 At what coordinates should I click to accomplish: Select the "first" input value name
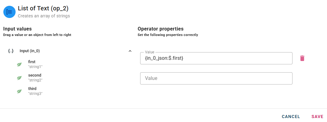tap(32, 62)
